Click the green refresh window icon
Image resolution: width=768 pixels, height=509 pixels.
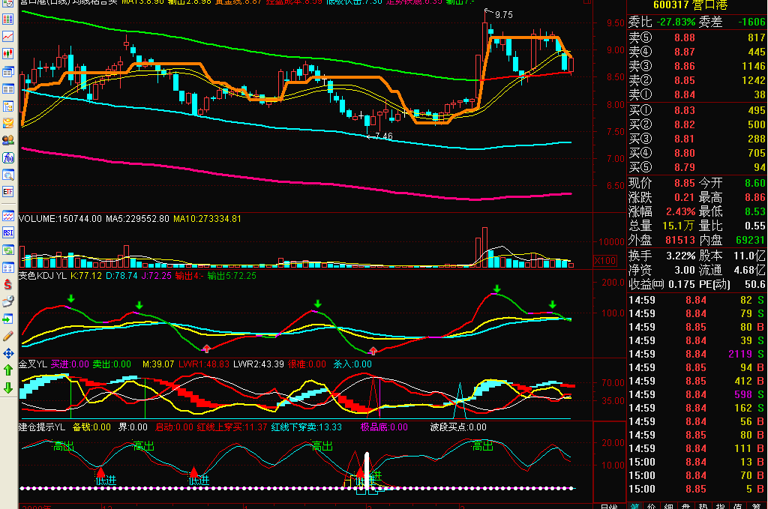click(7, 250)
